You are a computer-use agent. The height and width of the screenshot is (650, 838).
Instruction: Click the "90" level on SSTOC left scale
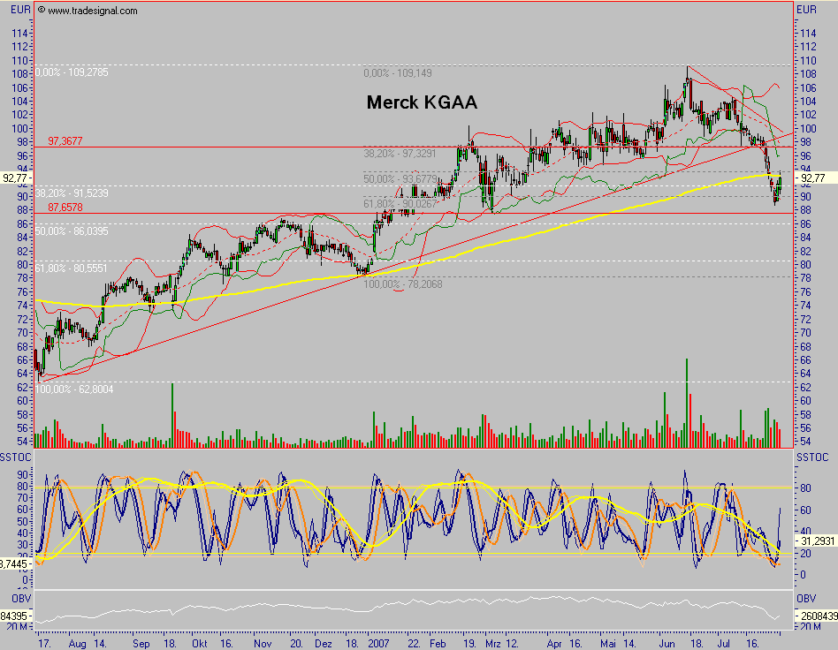(22, 474)
